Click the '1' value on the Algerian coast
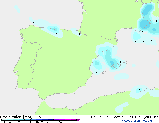The width and height of the screenshot is (159, 123). point(139,90)
